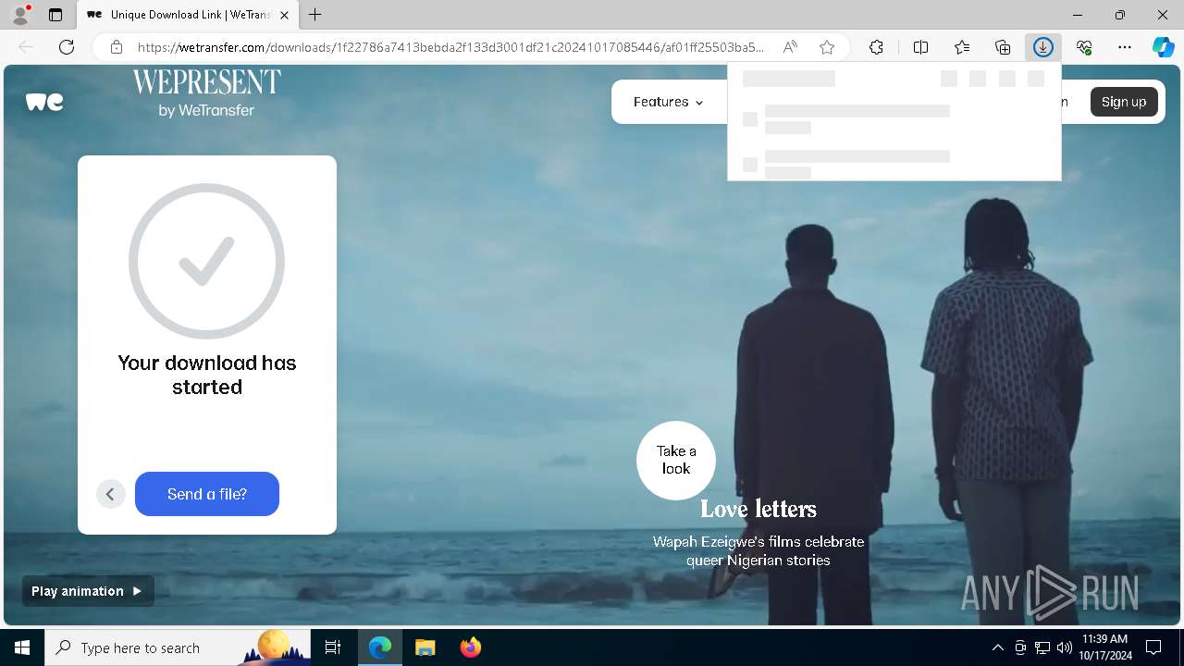Click the WeTransfer 'we' logo
1184x666 pixels.
coord(44,102)
